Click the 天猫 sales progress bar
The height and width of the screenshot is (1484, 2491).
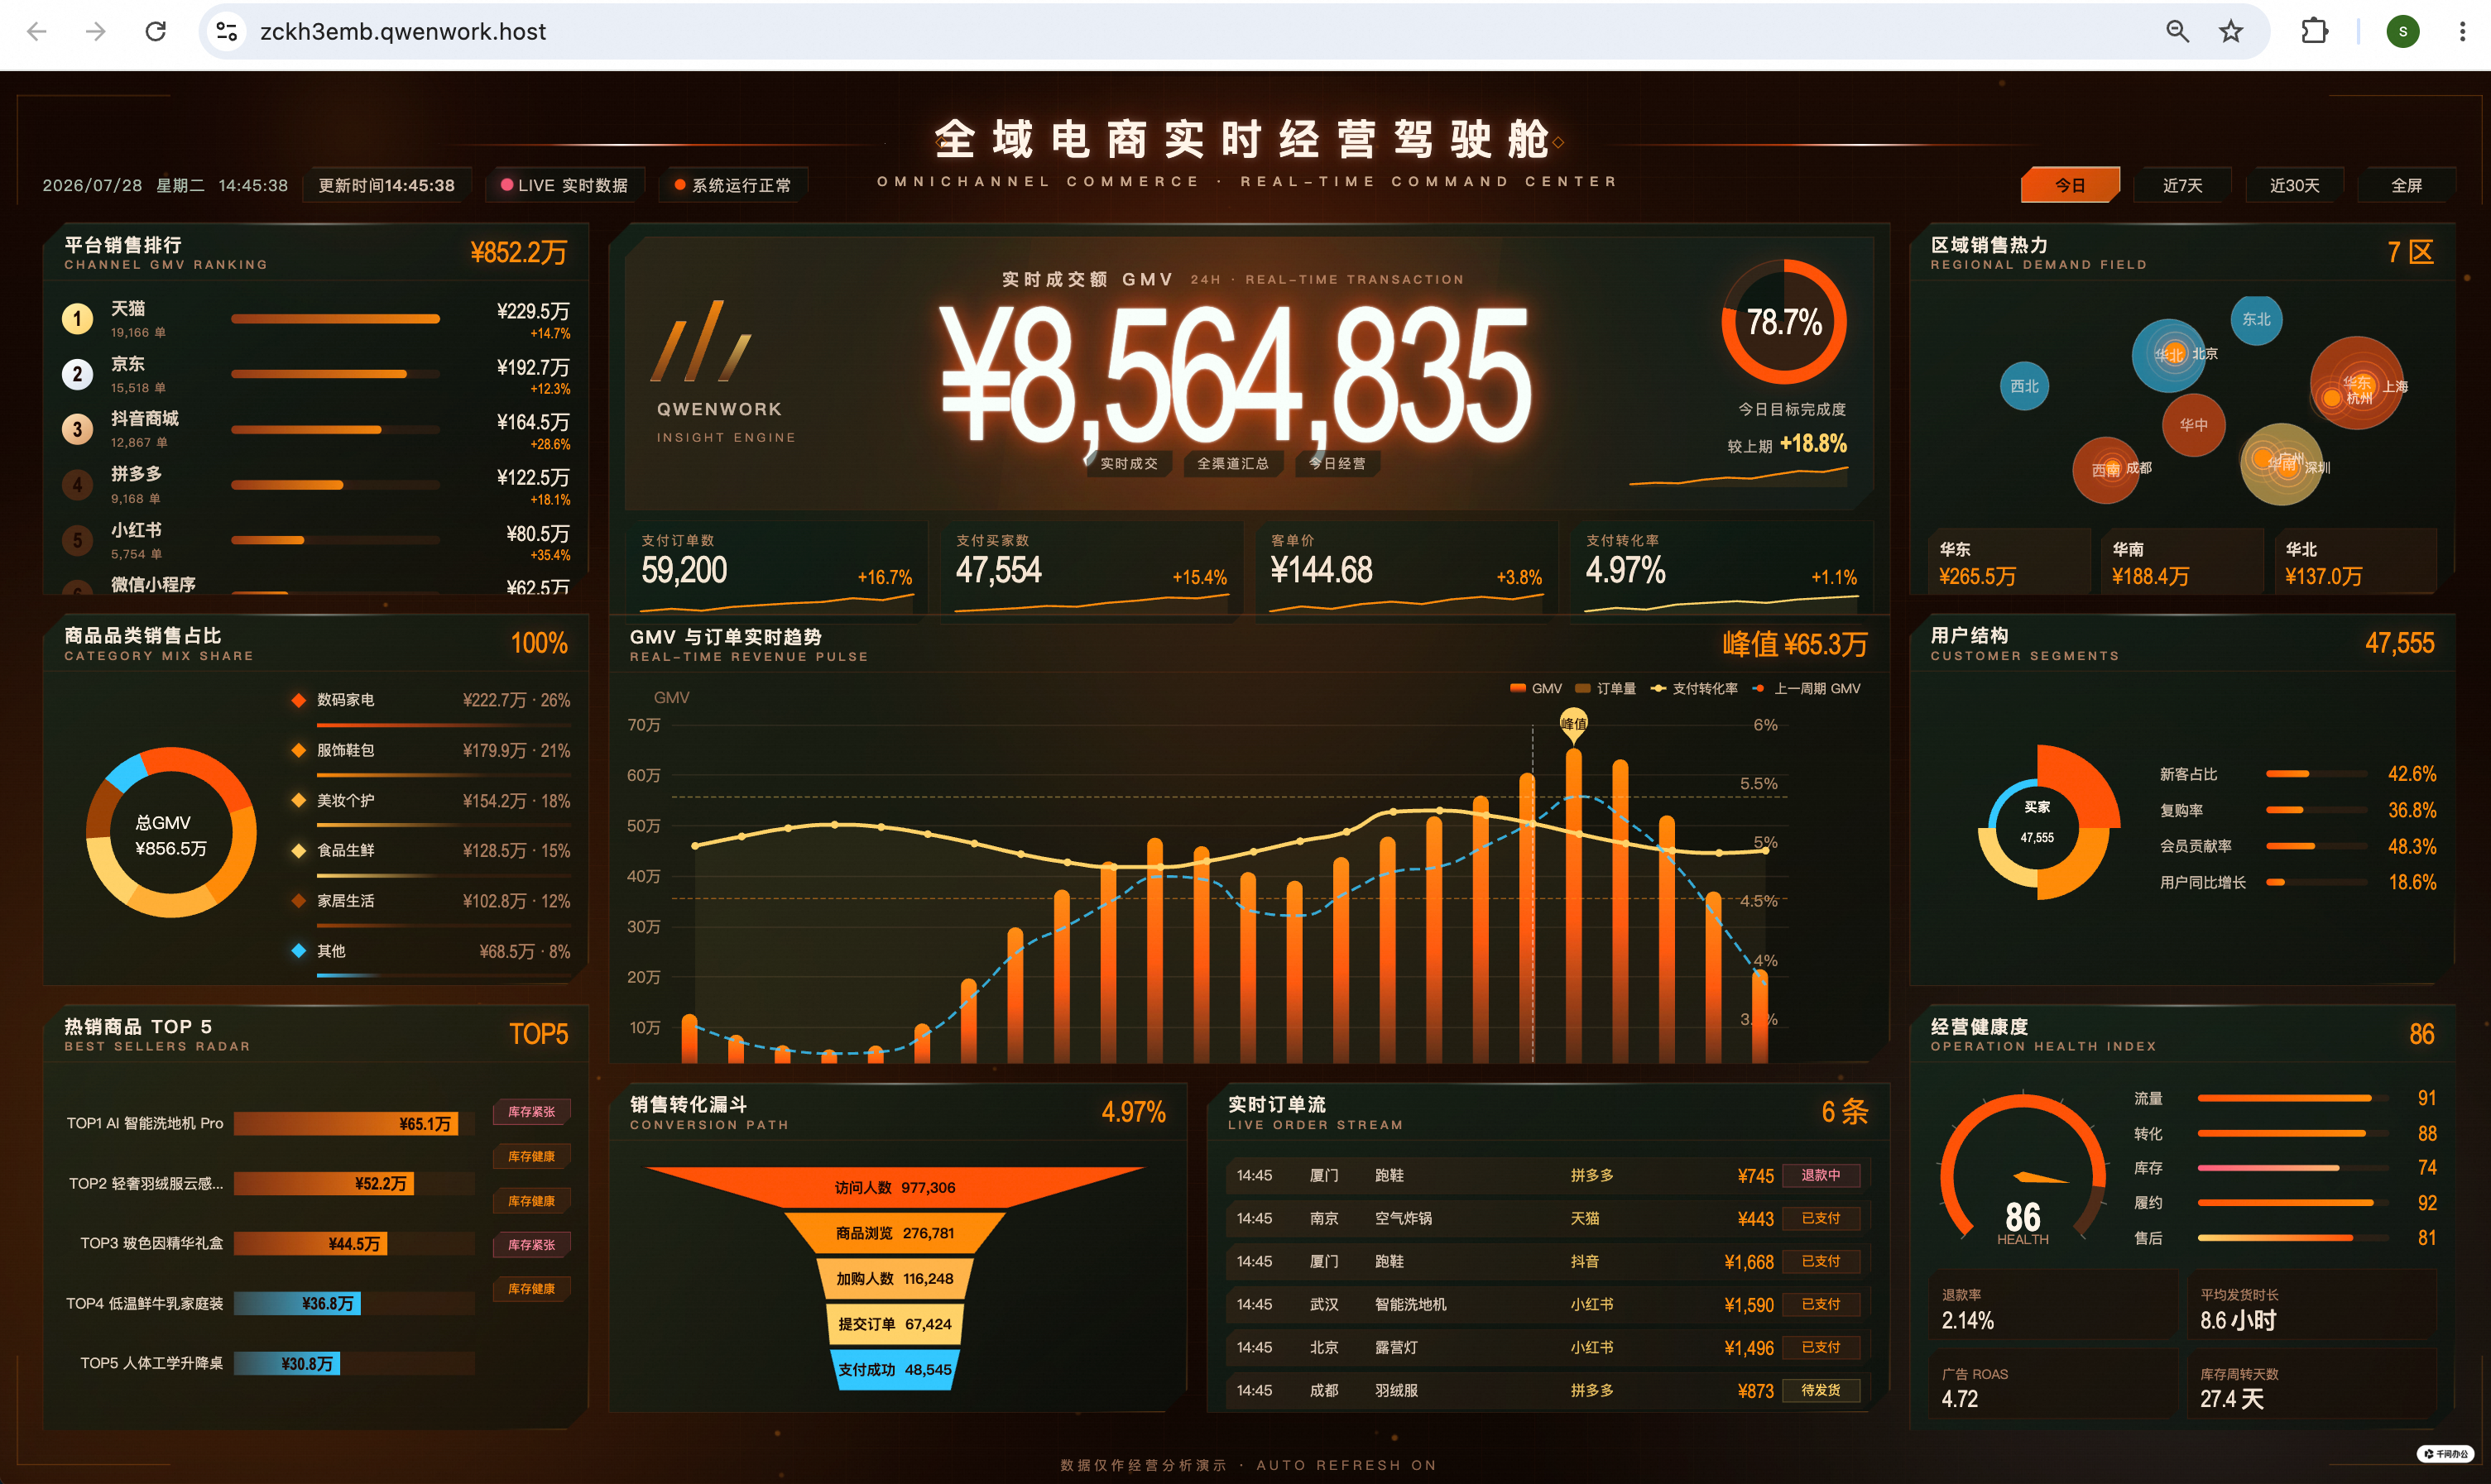point(335,319)
